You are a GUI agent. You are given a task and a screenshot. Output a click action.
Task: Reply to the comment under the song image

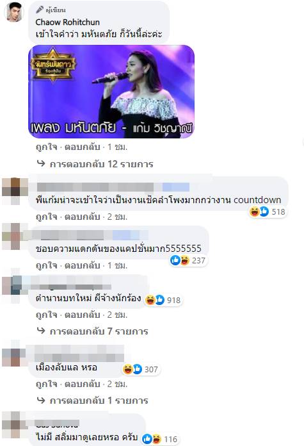(83, 147)
